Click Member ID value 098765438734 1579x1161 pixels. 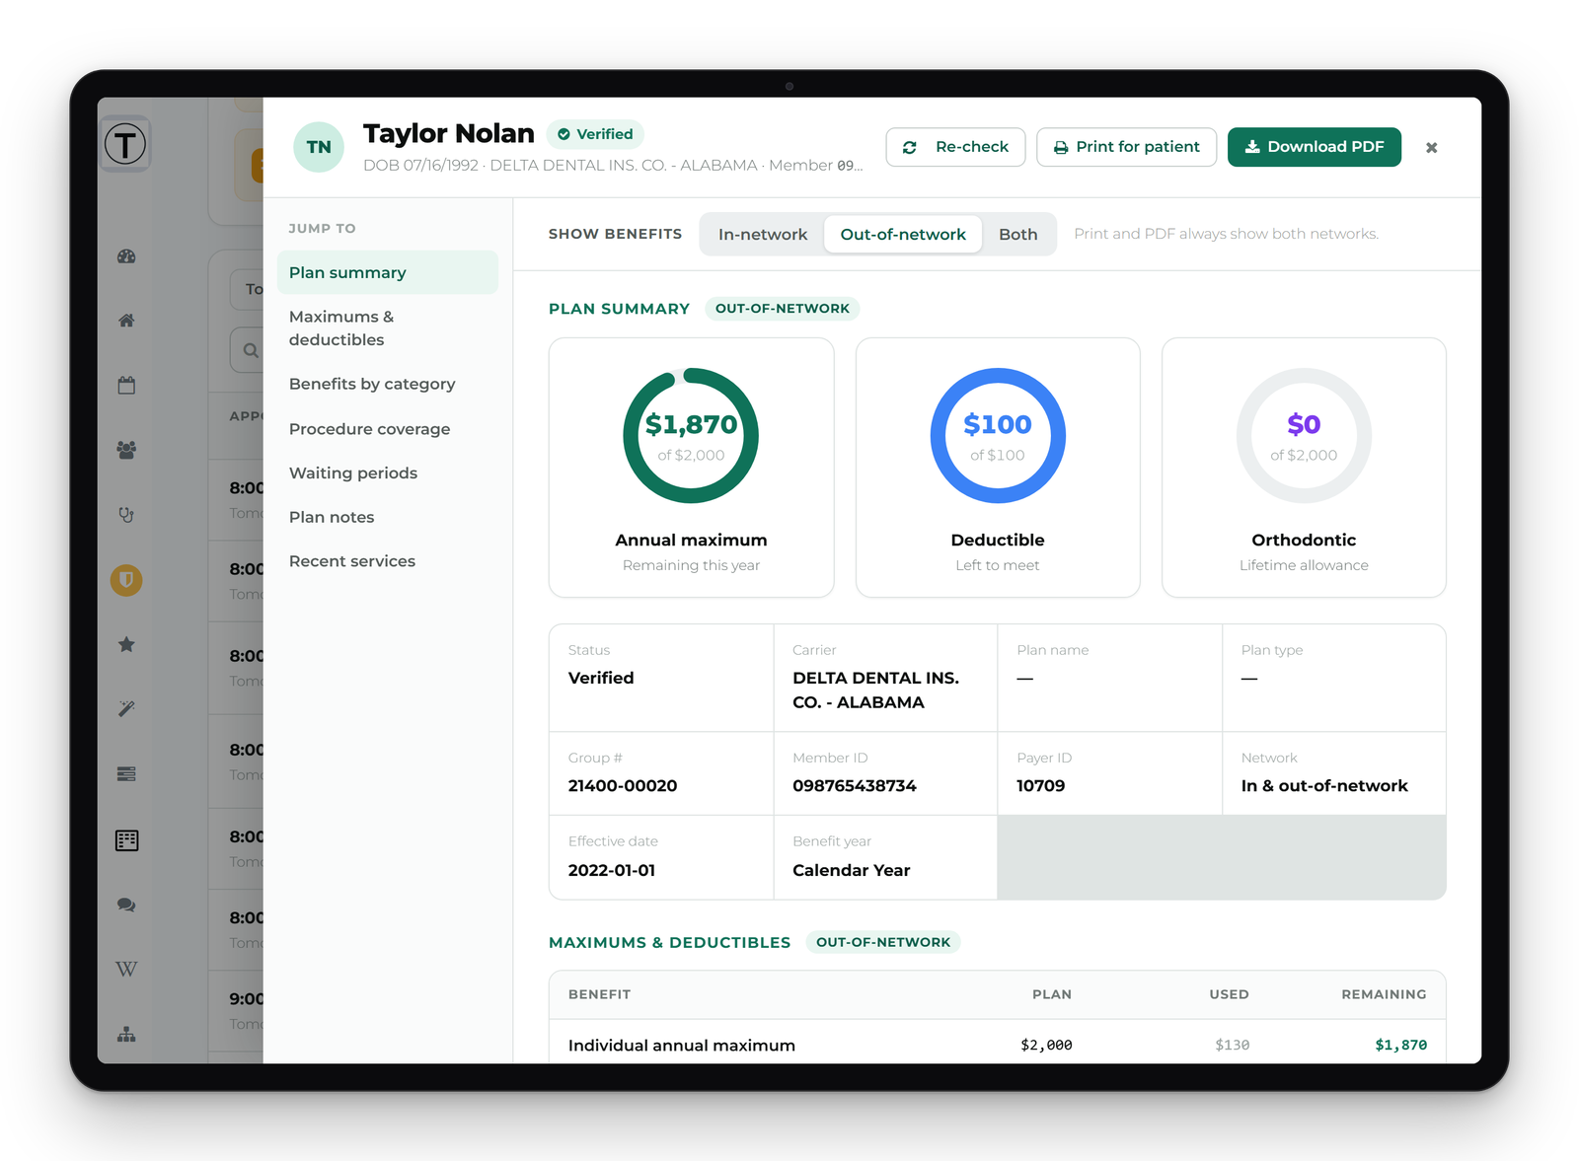[855, 786]
